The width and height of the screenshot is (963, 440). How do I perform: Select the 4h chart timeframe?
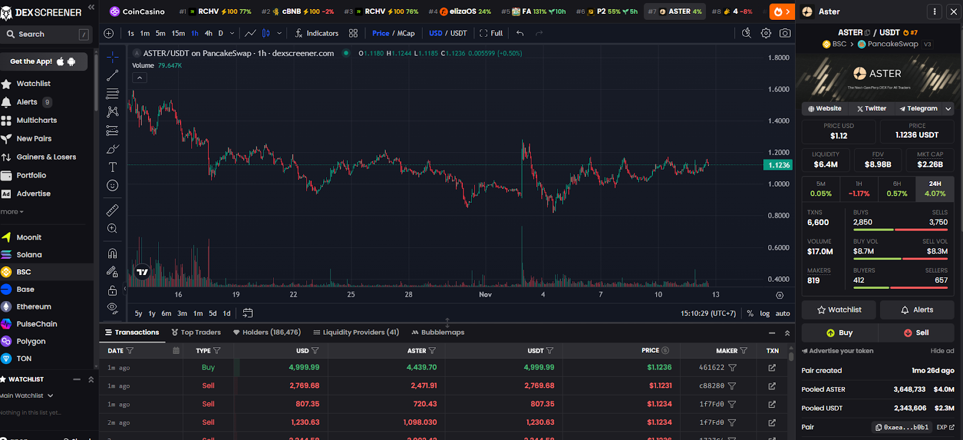click(x=208, y=33)
